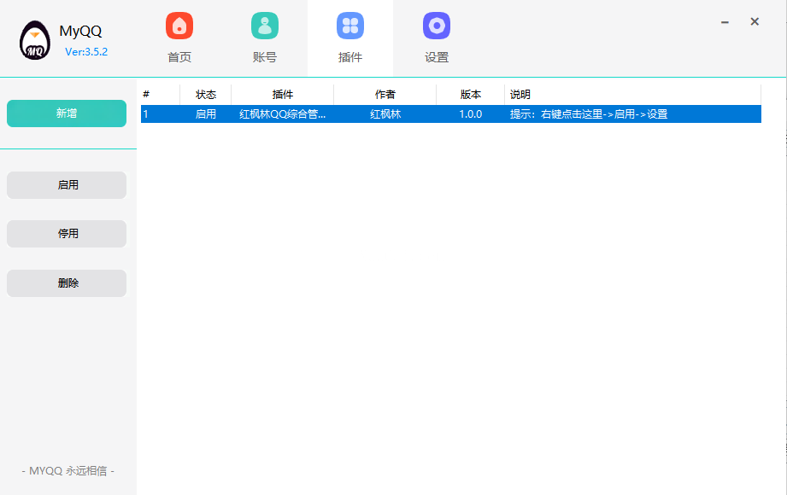787x495 pixels.
Task: Click the 插件 column header
Action: [283, 95]
